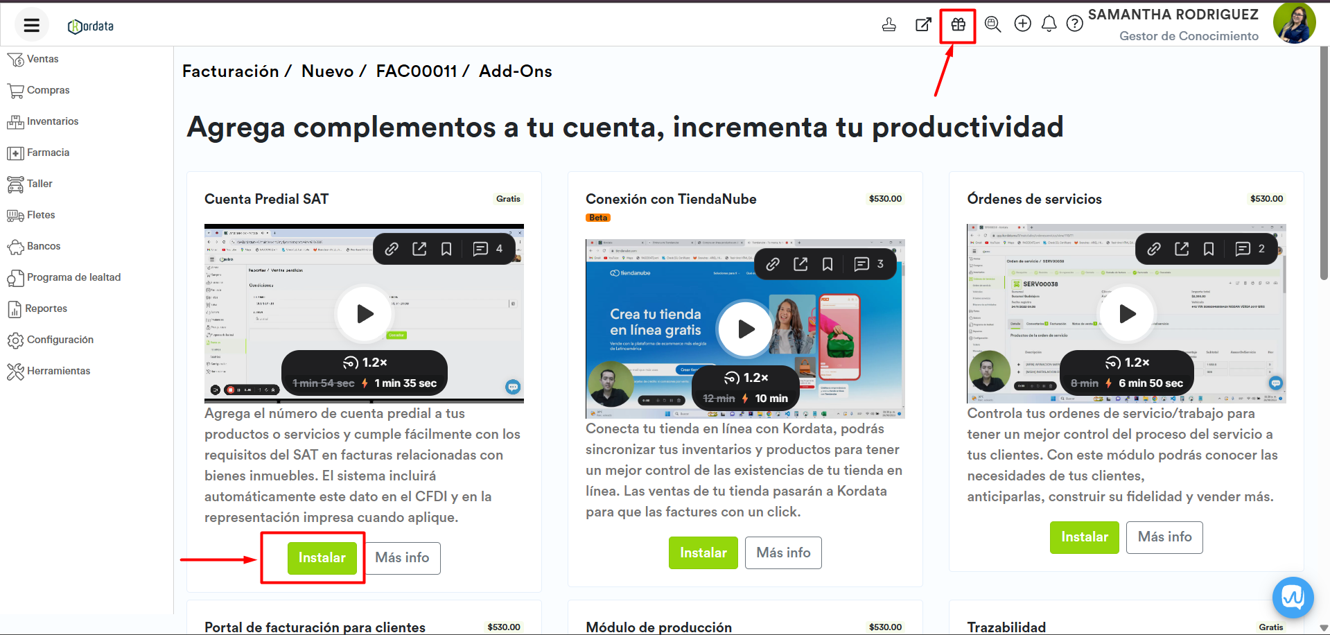
Task: Copy link on Cuenta Predial SAT video
Action: tap(392, 249)
